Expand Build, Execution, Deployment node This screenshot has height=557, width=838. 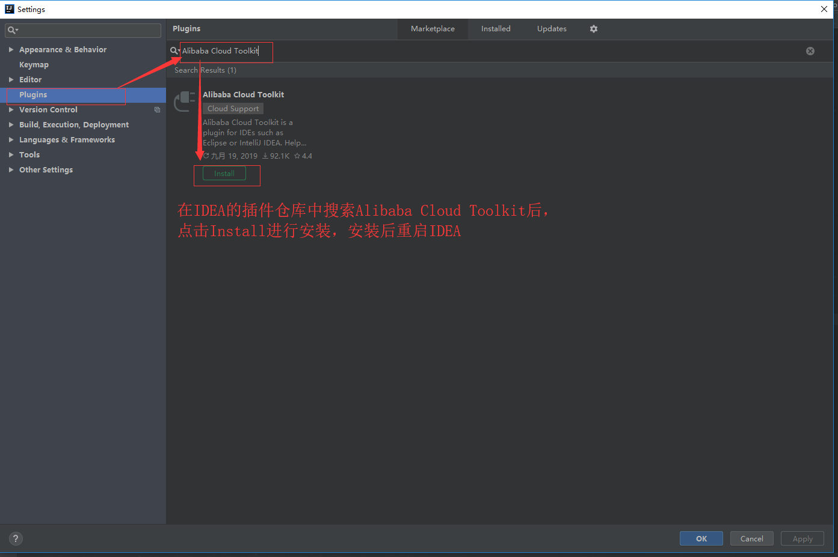click(x=11, y=125)
